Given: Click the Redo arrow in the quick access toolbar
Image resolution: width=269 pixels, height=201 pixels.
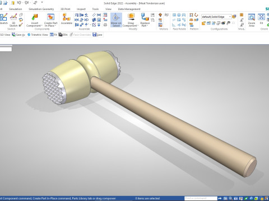Looking at the screenshot, I should (27, 3).
